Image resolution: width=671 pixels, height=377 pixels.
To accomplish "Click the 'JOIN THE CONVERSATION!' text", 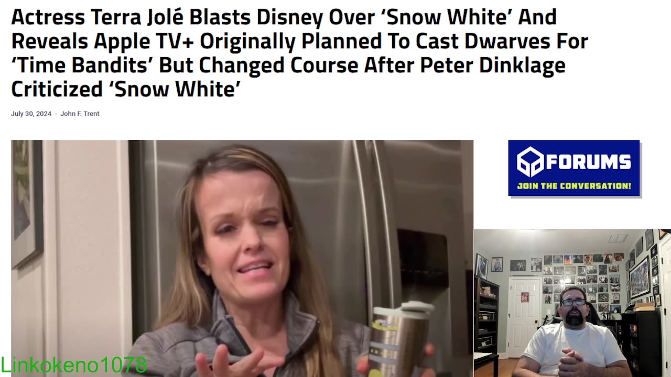I will (574, 186).
